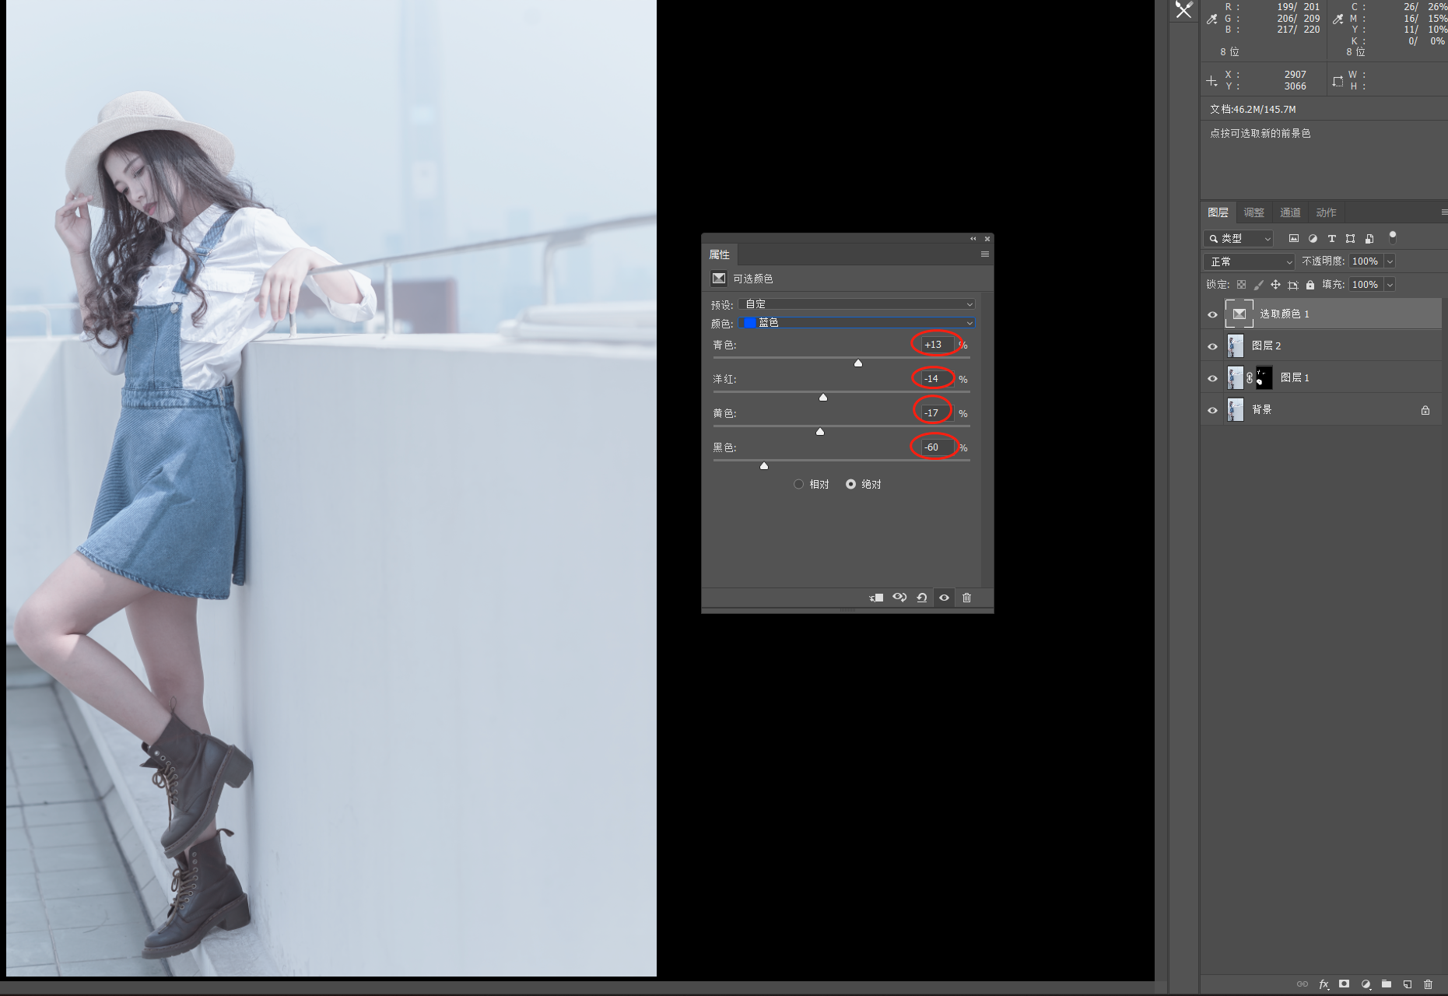The height and width of the screenshot is (996, 1448).
Task: Click the fx layer style icon
Action: pos(1324,984)
